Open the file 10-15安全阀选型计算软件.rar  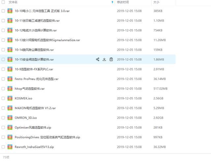34,59
